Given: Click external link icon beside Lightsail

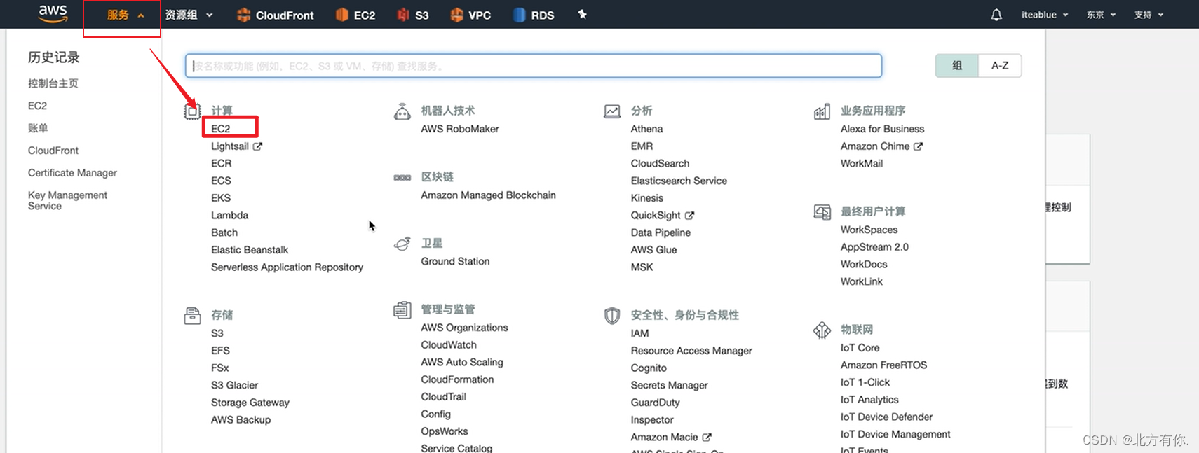Looking at the screenshot, I should (257, 146).
